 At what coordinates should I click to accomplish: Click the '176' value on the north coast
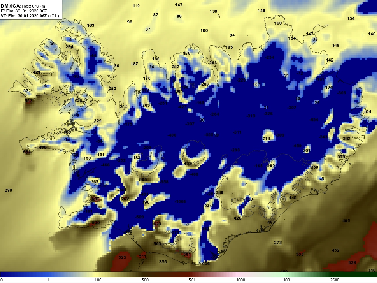[x=187, y=54]
